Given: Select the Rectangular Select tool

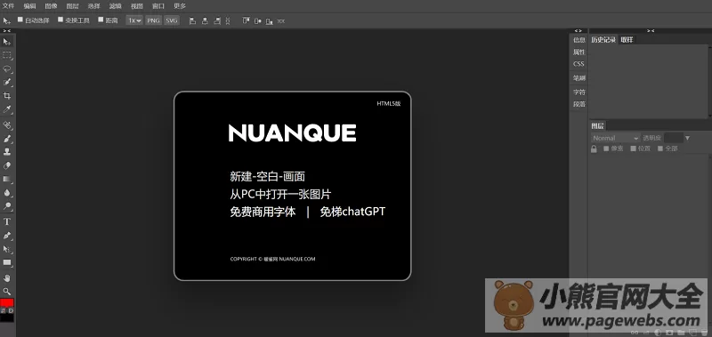Looking at the screenshot, I should [x=7, y=55].
